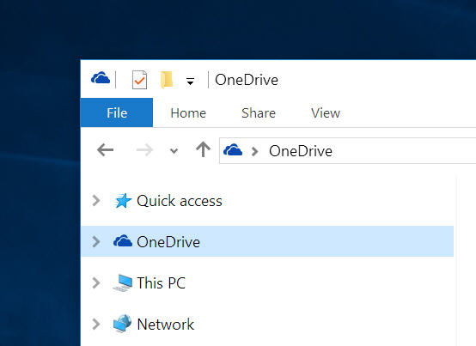Viewport: 476px width, 346px height.
Task: Click the New folder icon in quick access toolbar
Action: pos(167,80)
